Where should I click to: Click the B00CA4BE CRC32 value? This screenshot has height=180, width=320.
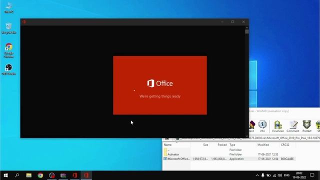[x=287, y=159]
